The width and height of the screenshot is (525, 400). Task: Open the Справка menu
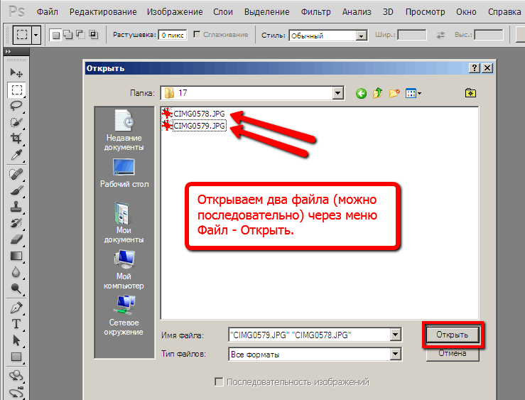[x=504, y=12]
